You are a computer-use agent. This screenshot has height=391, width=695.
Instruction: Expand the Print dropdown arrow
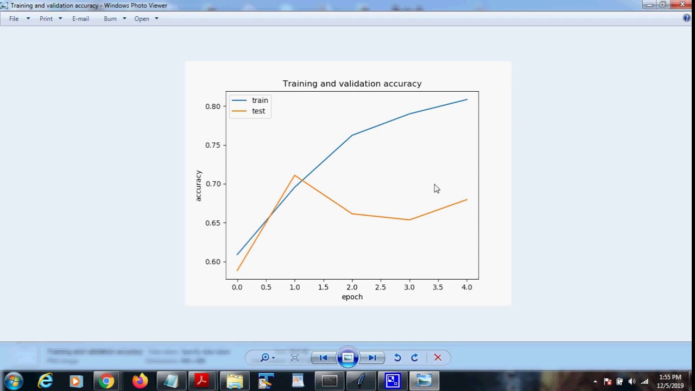(x=60, y=18)
